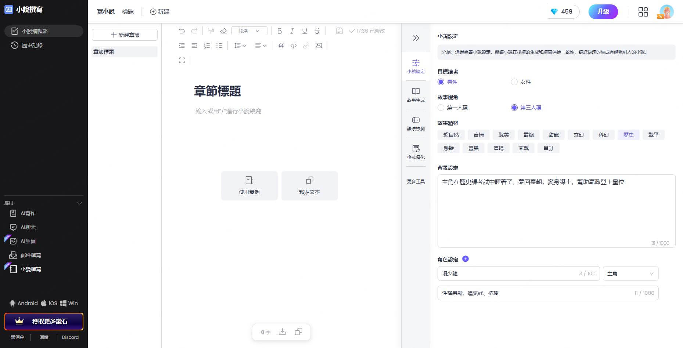
Task: Click the 新建 button in header
Action: coord(159,12)
